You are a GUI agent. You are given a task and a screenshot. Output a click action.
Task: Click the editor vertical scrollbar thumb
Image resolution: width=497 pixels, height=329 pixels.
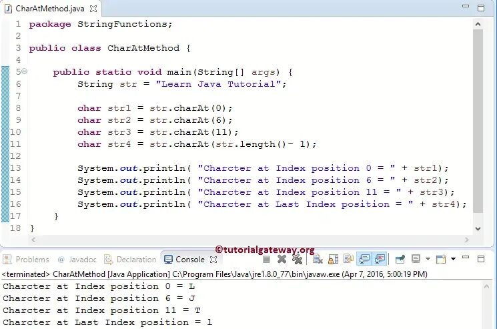pyautogui.click(x=478, y=121)
